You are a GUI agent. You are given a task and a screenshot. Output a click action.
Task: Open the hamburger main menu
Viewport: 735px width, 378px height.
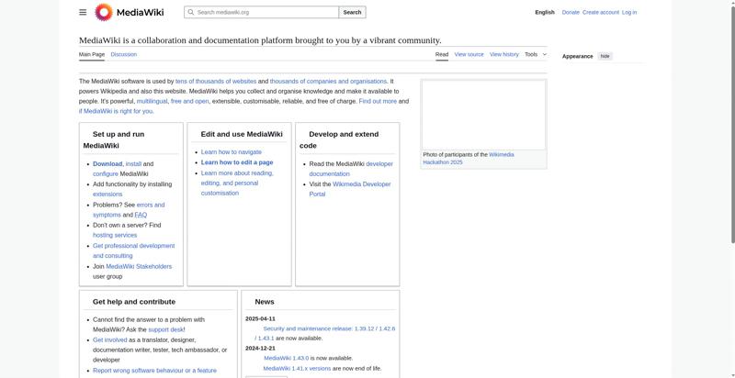[83, 12]
